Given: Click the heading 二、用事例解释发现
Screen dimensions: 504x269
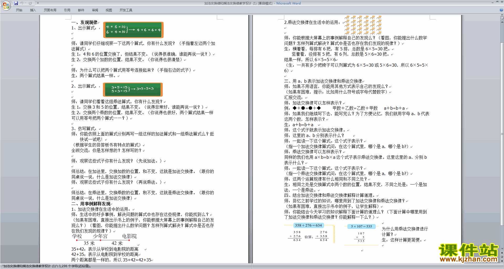Looking at the screenshot, I should 91,204.
